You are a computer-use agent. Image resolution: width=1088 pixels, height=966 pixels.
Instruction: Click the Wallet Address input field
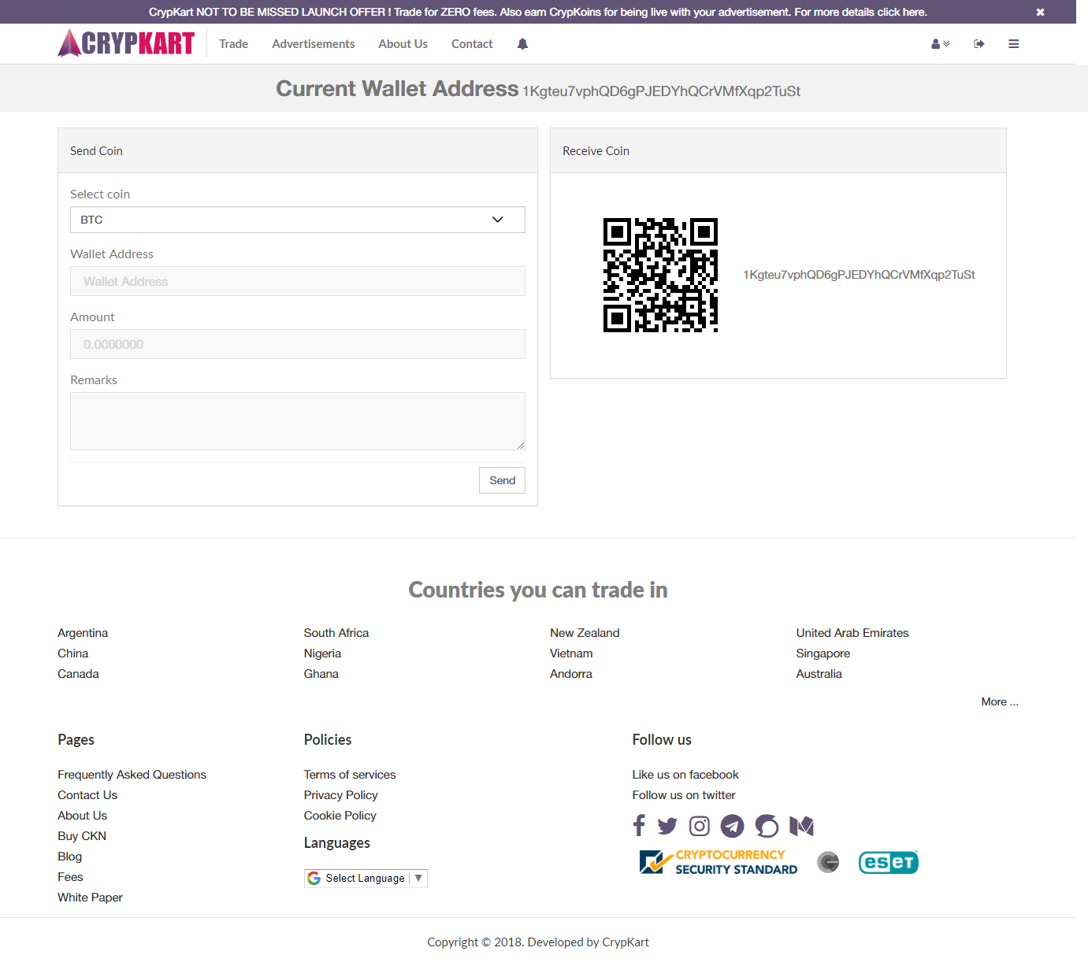pyautogui.click(x=298, y=281)
